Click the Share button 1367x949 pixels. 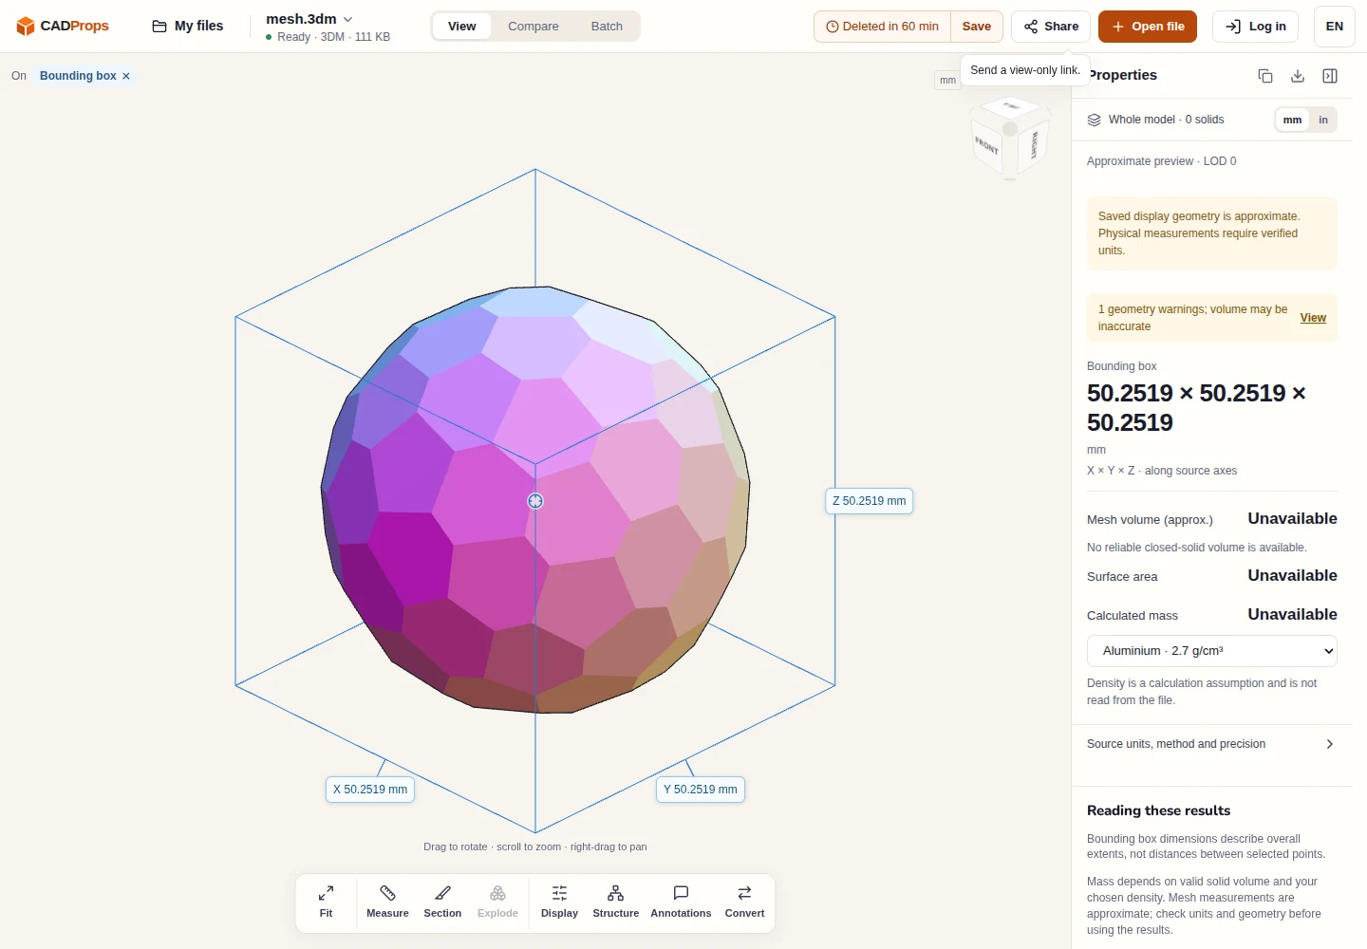(x=1051, y=27)
